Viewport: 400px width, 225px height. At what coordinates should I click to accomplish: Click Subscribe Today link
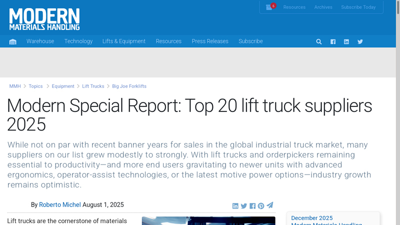358,7
